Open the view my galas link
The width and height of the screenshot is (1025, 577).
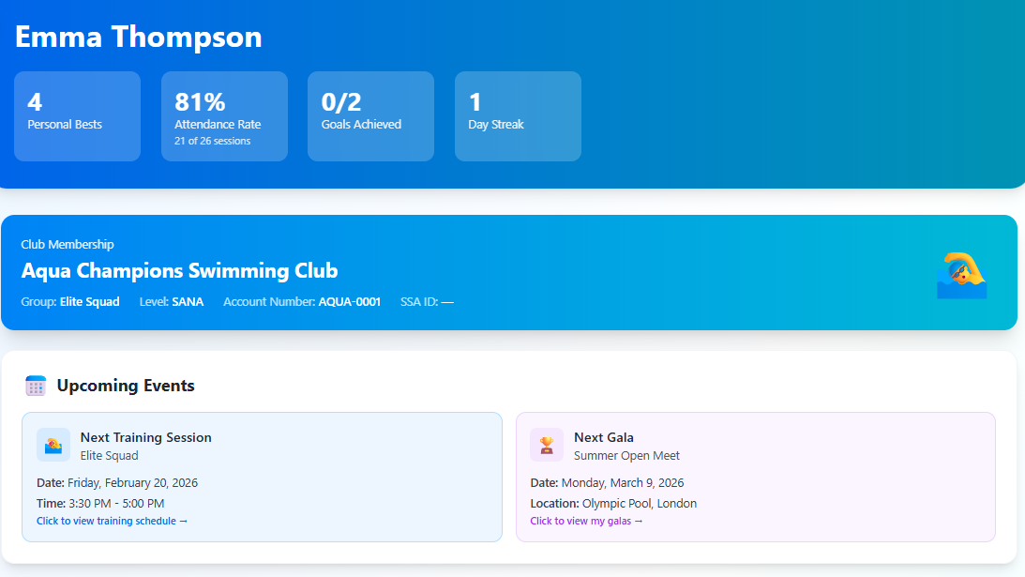point(586,520)
